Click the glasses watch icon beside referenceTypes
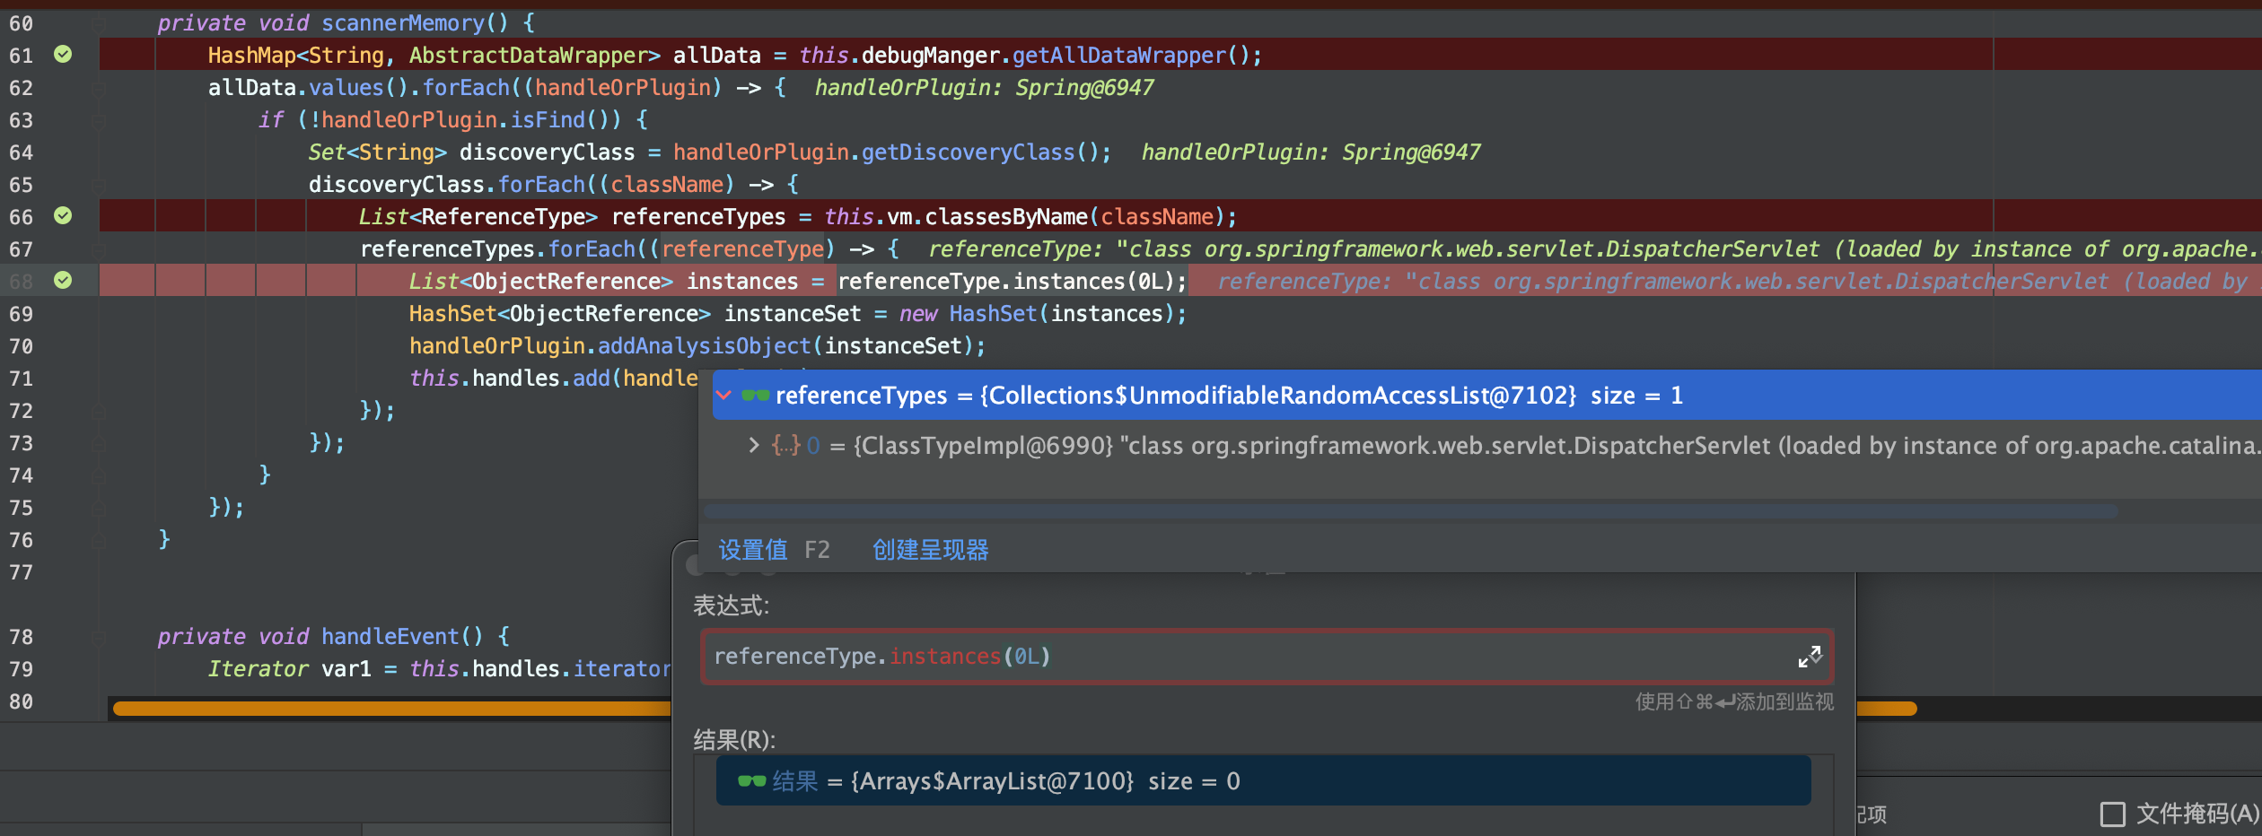Viewport: 2262px width, 836px height. coord(755,396)
